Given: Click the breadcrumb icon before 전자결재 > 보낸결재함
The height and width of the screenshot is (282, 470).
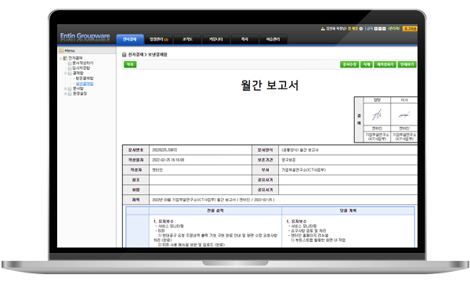Looking at the screenshot, I should pyautogui.click(x=124, y=55).
